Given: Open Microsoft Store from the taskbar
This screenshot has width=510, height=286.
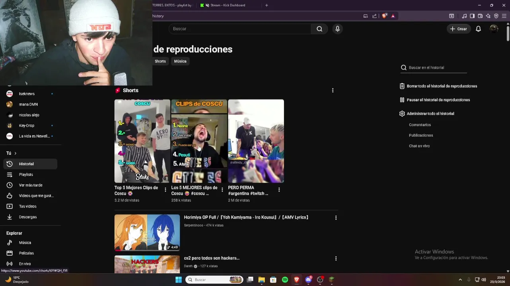Looking at the screenshot, I should point(273,280).
